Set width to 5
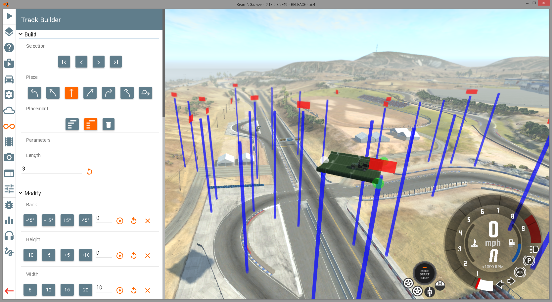552x302 pixels. pyautogui.click(x=30, y=290)
